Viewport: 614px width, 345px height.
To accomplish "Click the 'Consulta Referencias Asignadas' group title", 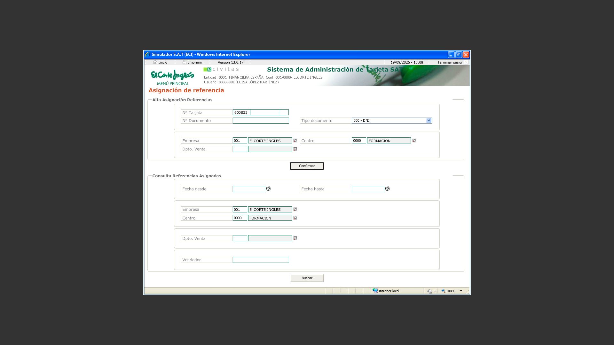I will pos(187,176).
